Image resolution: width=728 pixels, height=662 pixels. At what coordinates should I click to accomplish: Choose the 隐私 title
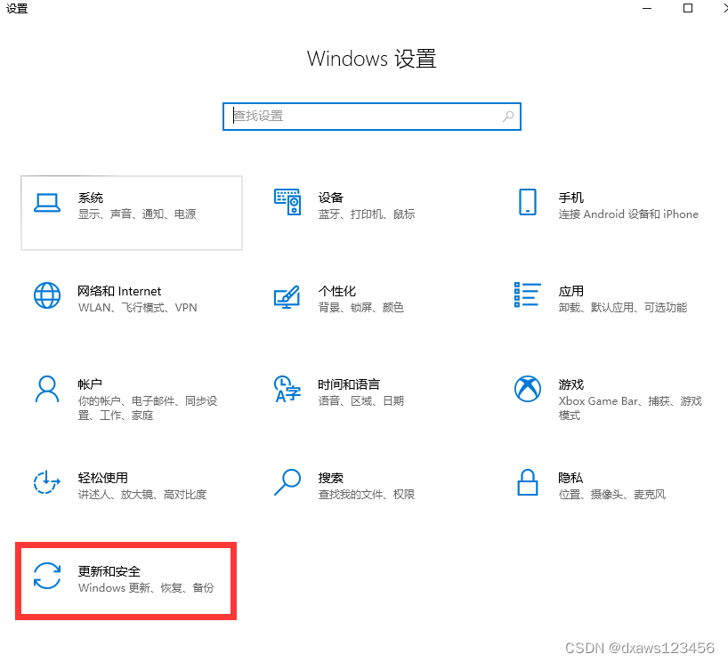pyautogui.click(x=570, y=478)
